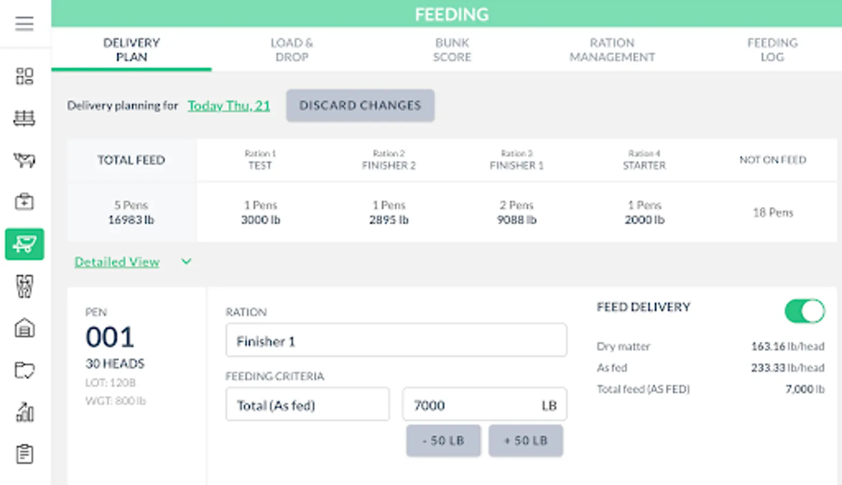Image resolution: width=842 pixels, height=485 pixels.
Task: Open the reports bar chart icon
Action: coord(24,412)
